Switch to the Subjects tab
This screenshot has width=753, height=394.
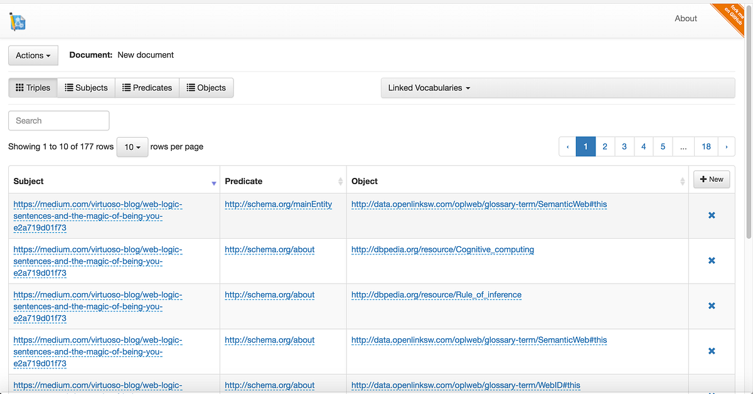click(x=86, y=88)
